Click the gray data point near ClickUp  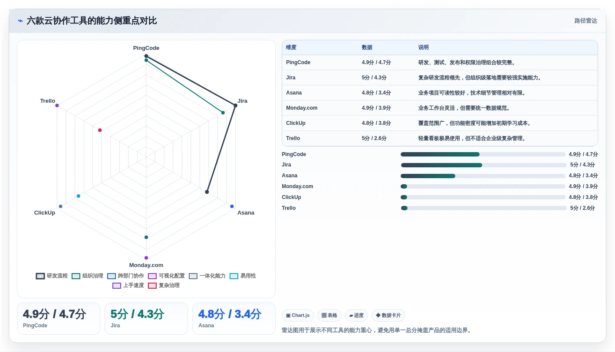[x=60, y=206]
